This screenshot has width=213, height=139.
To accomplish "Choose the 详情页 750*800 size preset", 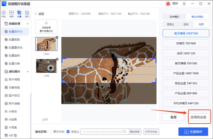I will (186, 43).
